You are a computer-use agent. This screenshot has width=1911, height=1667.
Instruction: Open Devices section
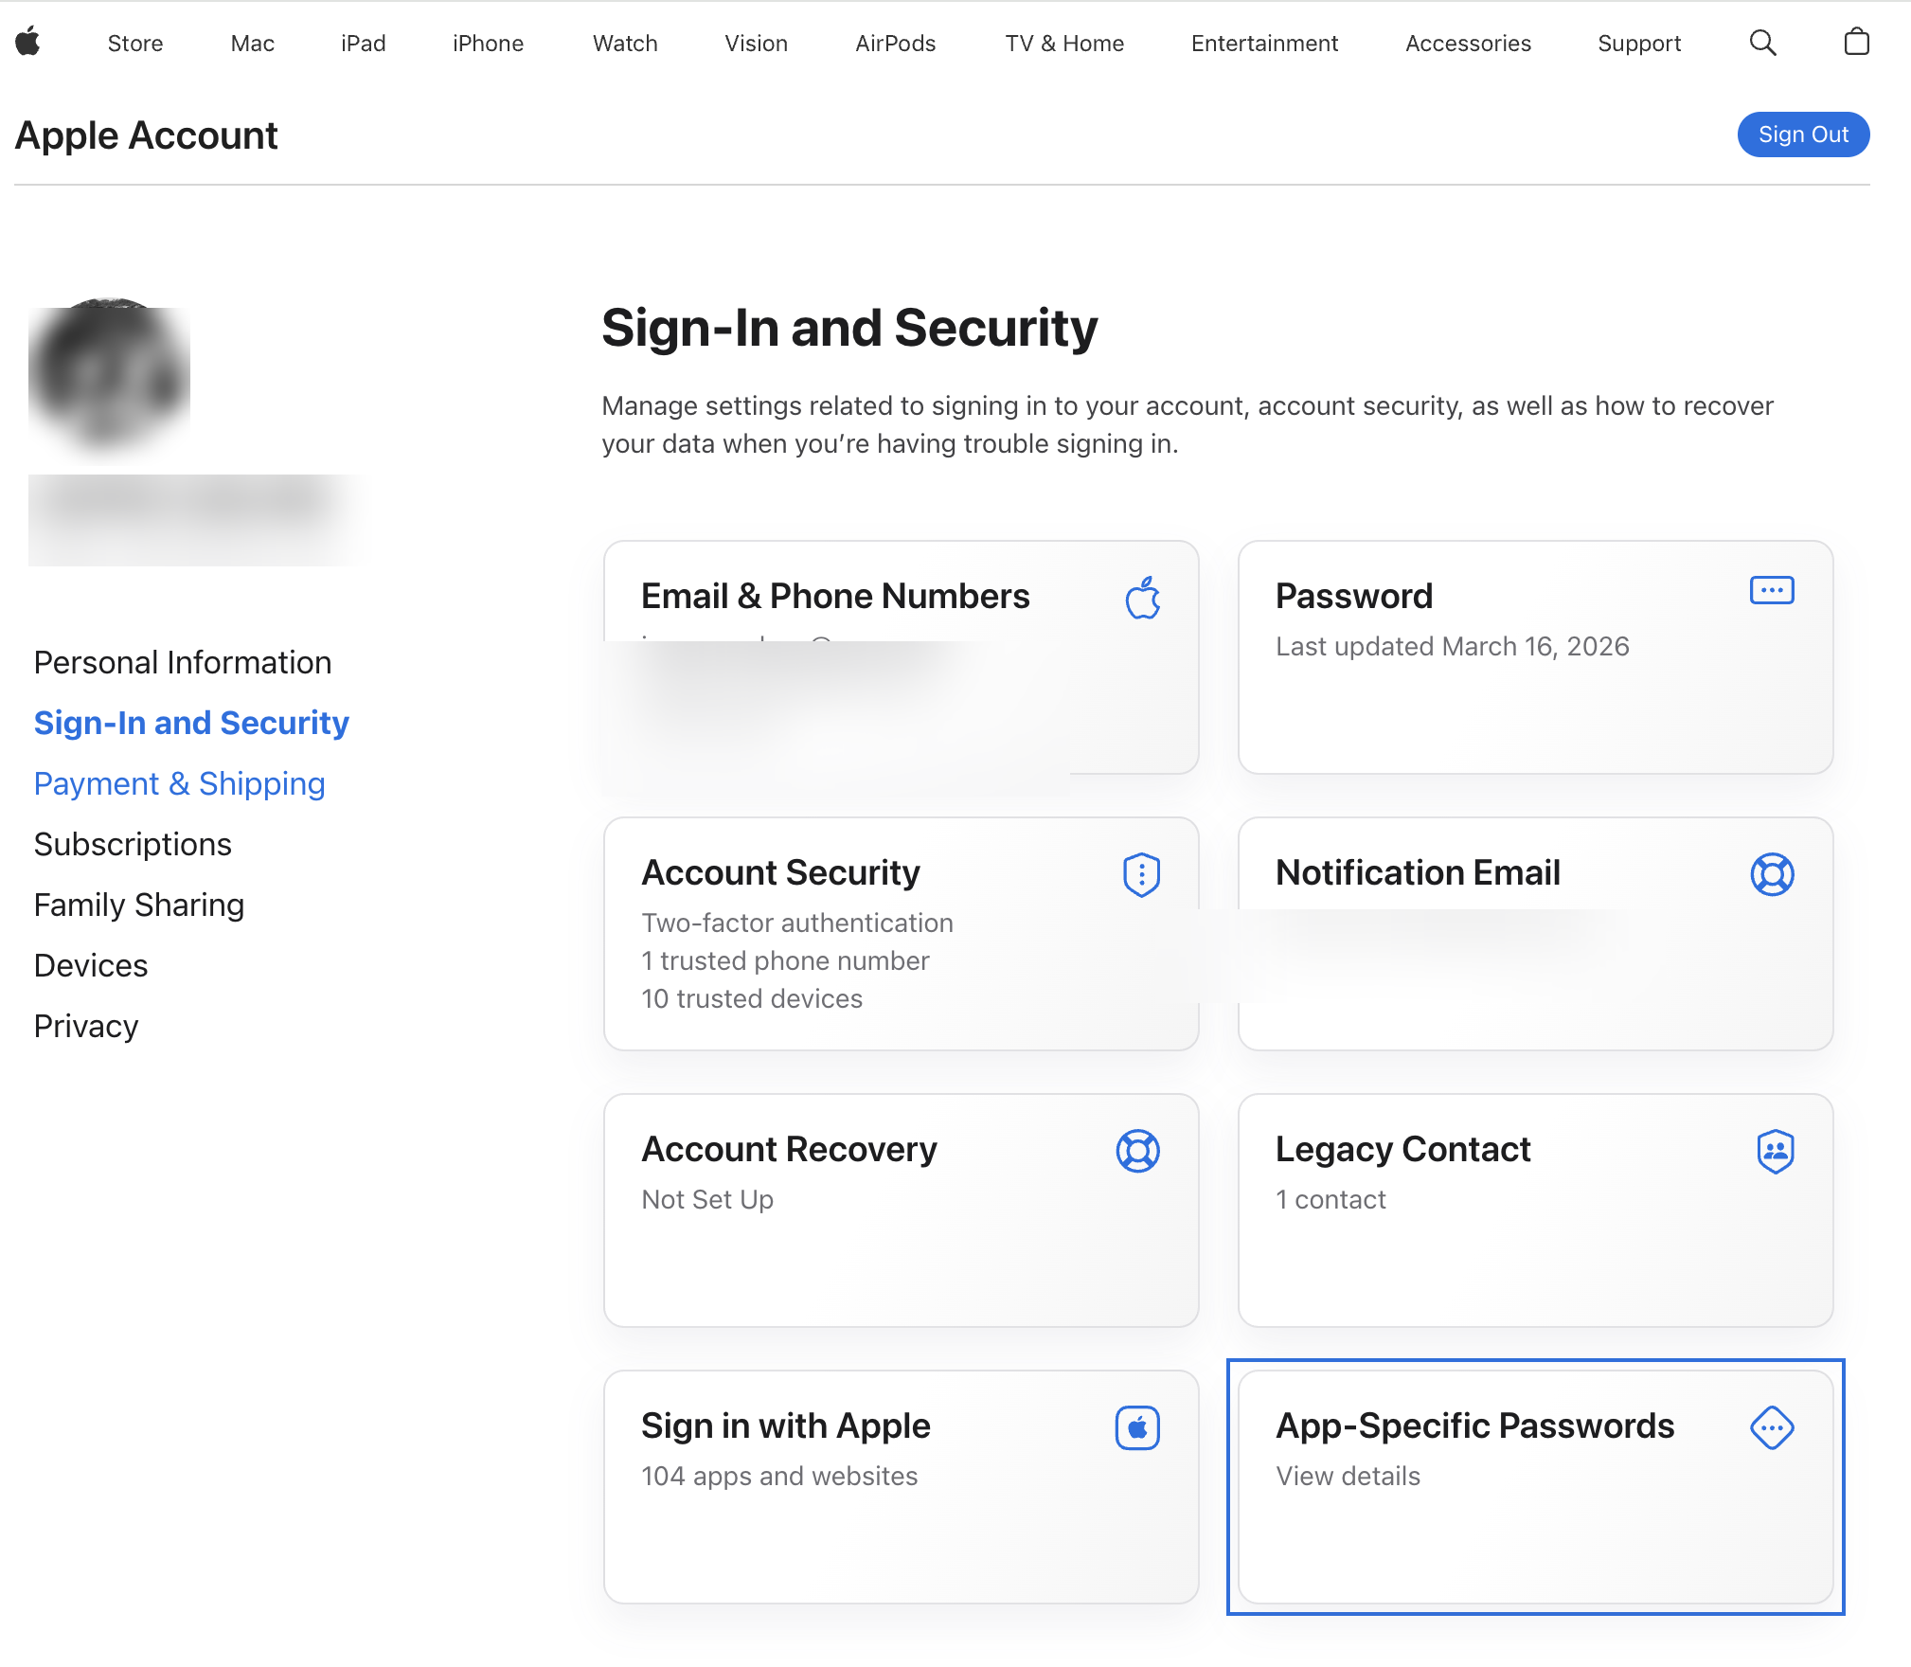pos(91,965)
